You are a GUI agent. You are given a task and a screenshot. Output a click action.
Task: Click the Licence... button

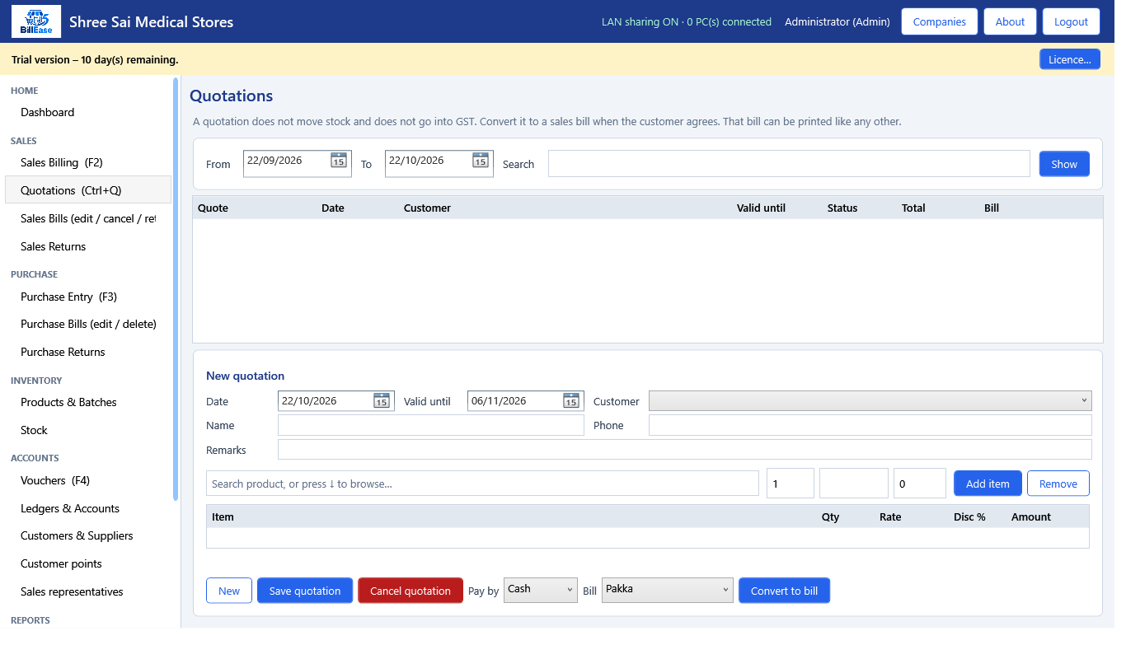(x=1070, y=59)
